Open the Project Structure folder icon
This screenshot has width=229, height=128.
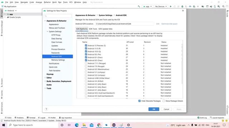(x=203, y=6)
